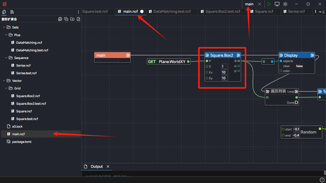This screenshot has height=183, width=326.
Task: Run the graph with the green play button
Action: [269, 4]
